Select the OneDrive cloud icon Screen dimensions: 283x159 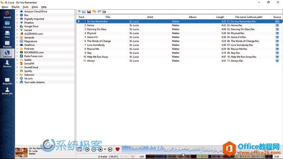(21, 45)
